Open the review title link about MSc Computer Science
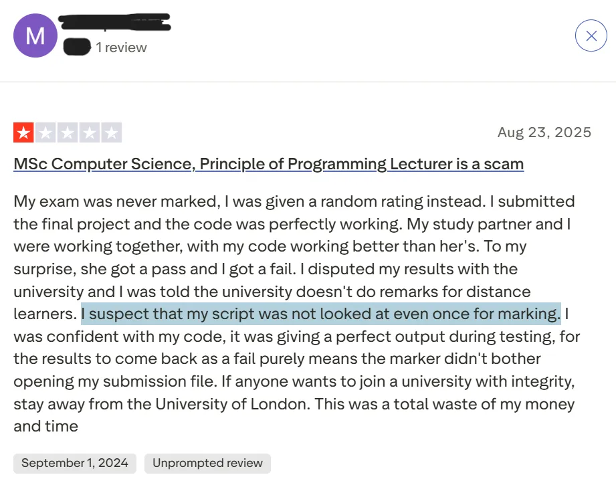616x481 pixels. coord(268,164)
